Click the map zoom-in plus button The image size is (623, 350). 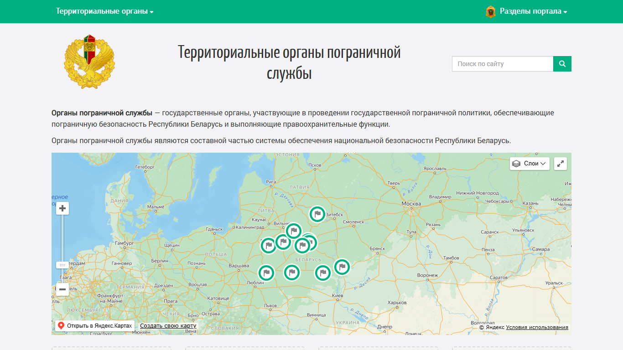point(62,209)
